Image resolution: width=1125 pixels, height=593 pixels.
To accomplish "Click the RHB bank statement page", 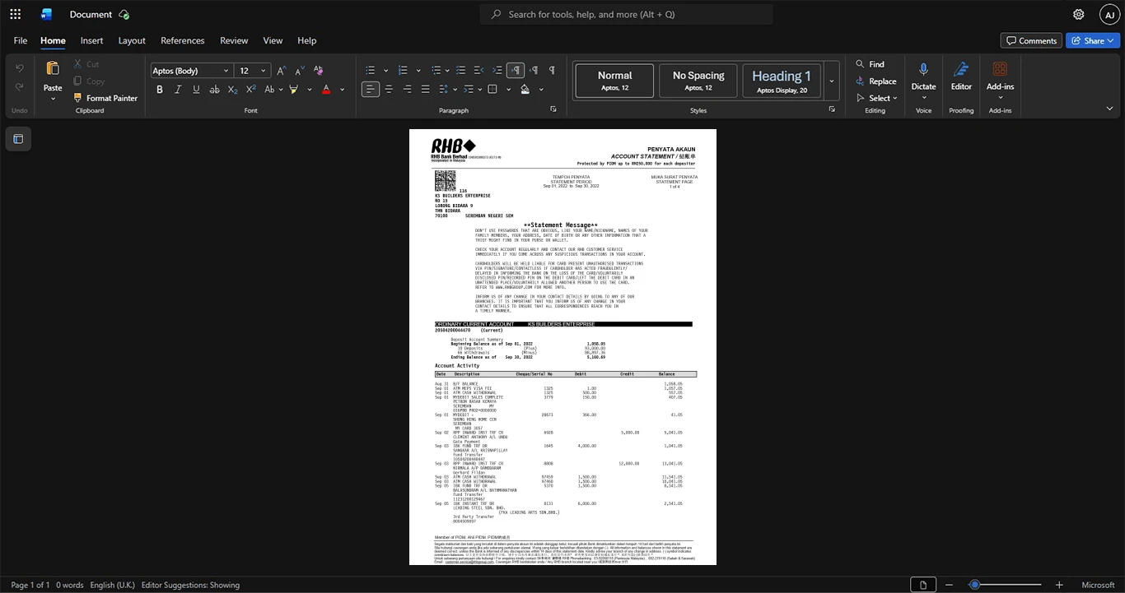I will click(562, 347).
